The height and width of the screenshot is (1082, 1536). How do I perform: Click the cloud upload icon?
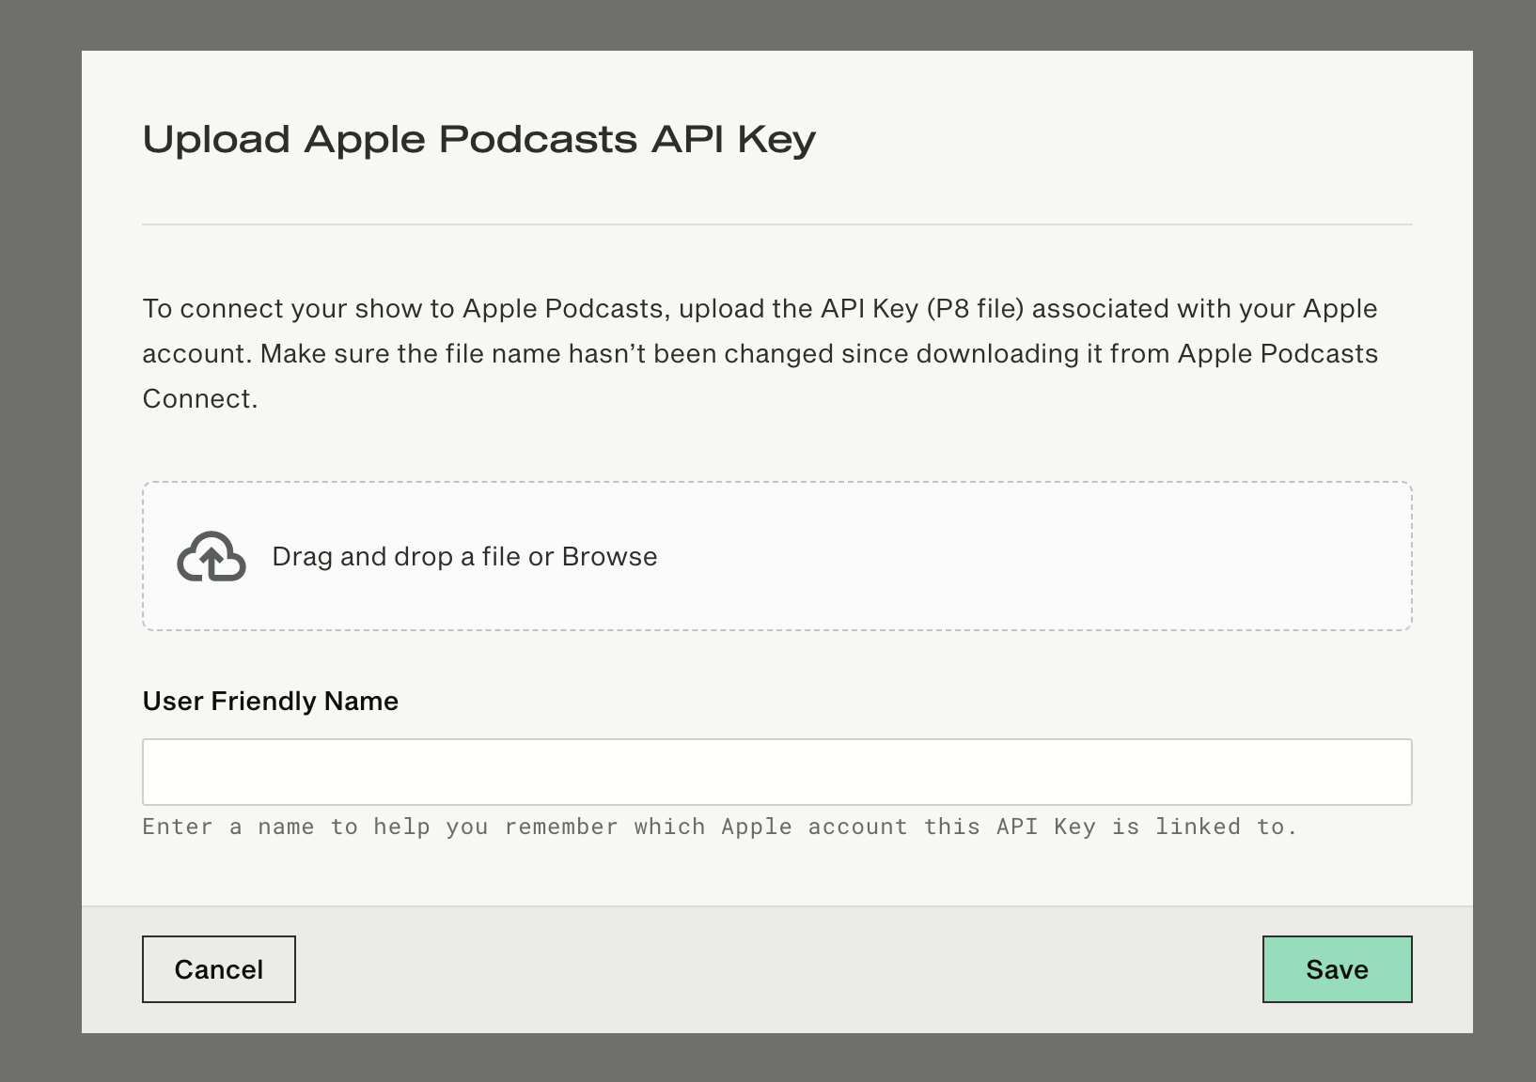coord(212,556)
